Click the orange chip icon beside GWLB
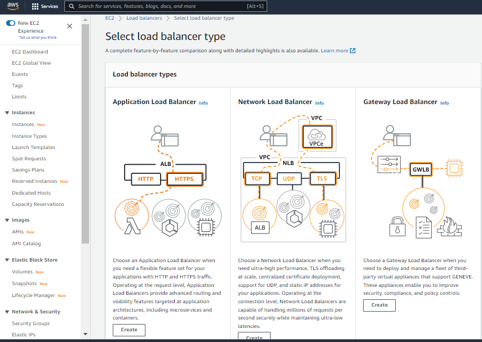This screenshot has height=342, width=482. [454, 168]
